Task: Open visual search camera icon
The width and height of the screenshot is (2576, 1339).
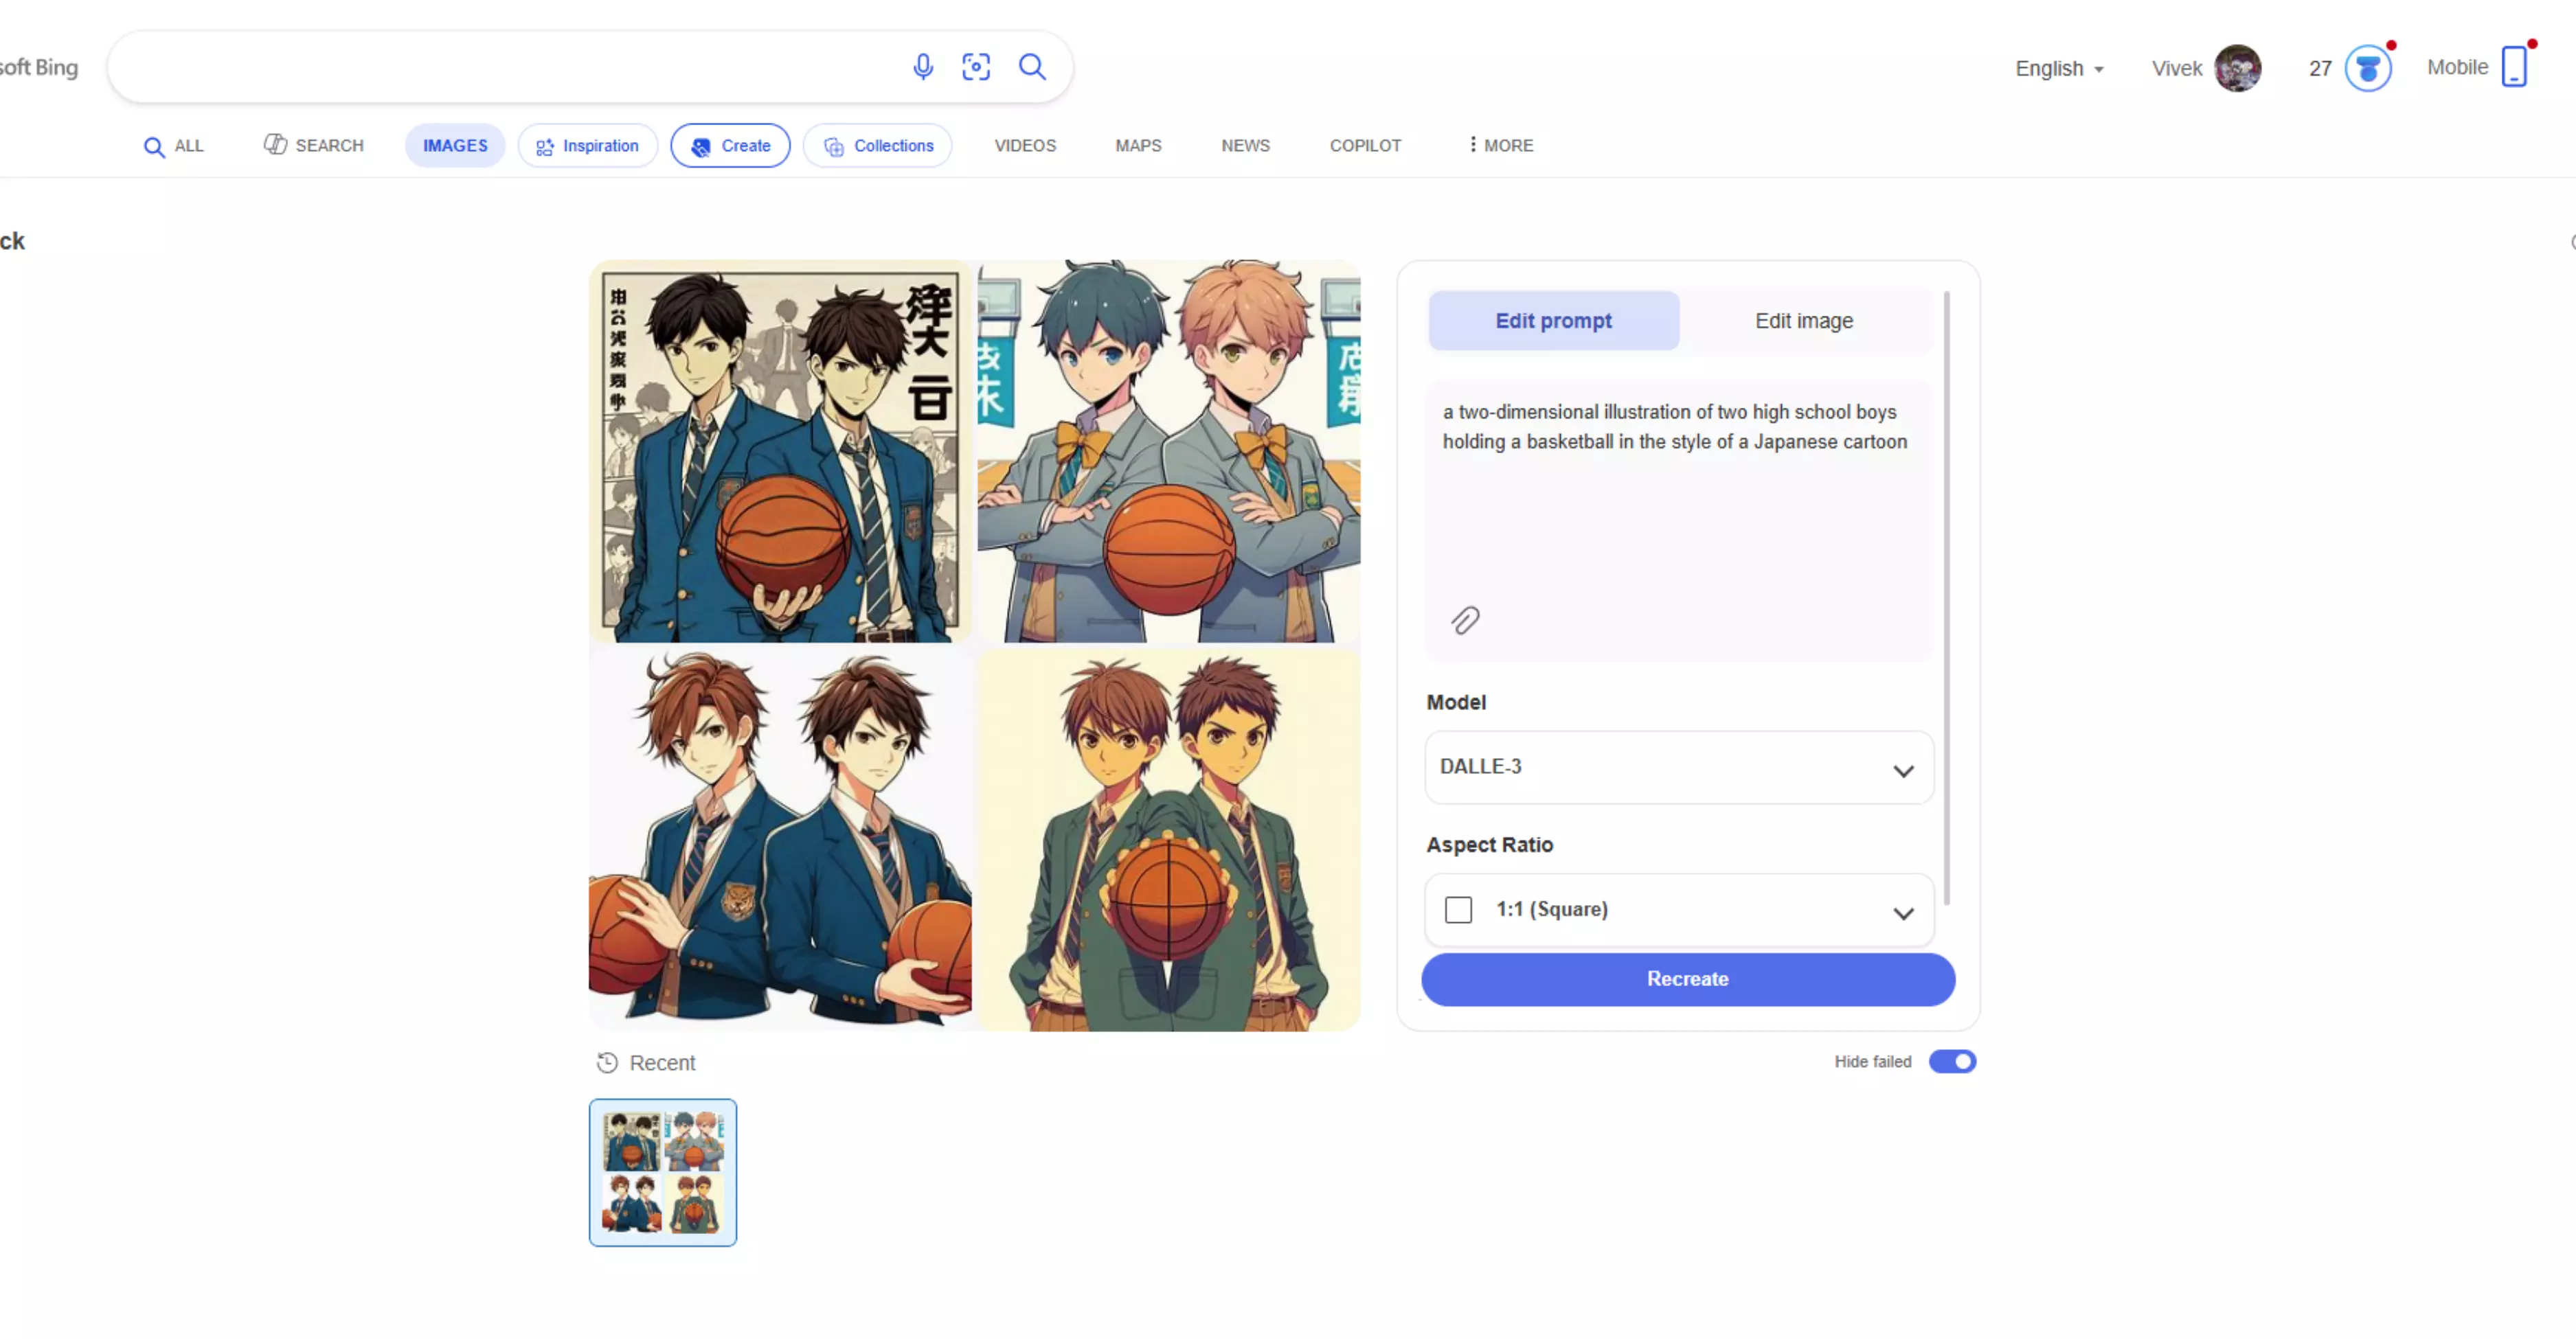Action: click(x=976, y=67)
